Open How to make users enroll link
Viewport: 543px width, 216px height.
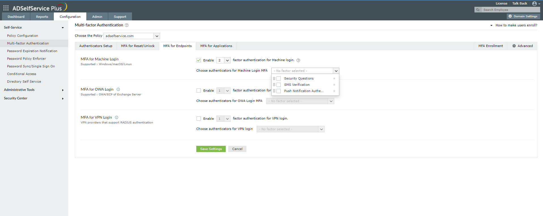point(516,25)
